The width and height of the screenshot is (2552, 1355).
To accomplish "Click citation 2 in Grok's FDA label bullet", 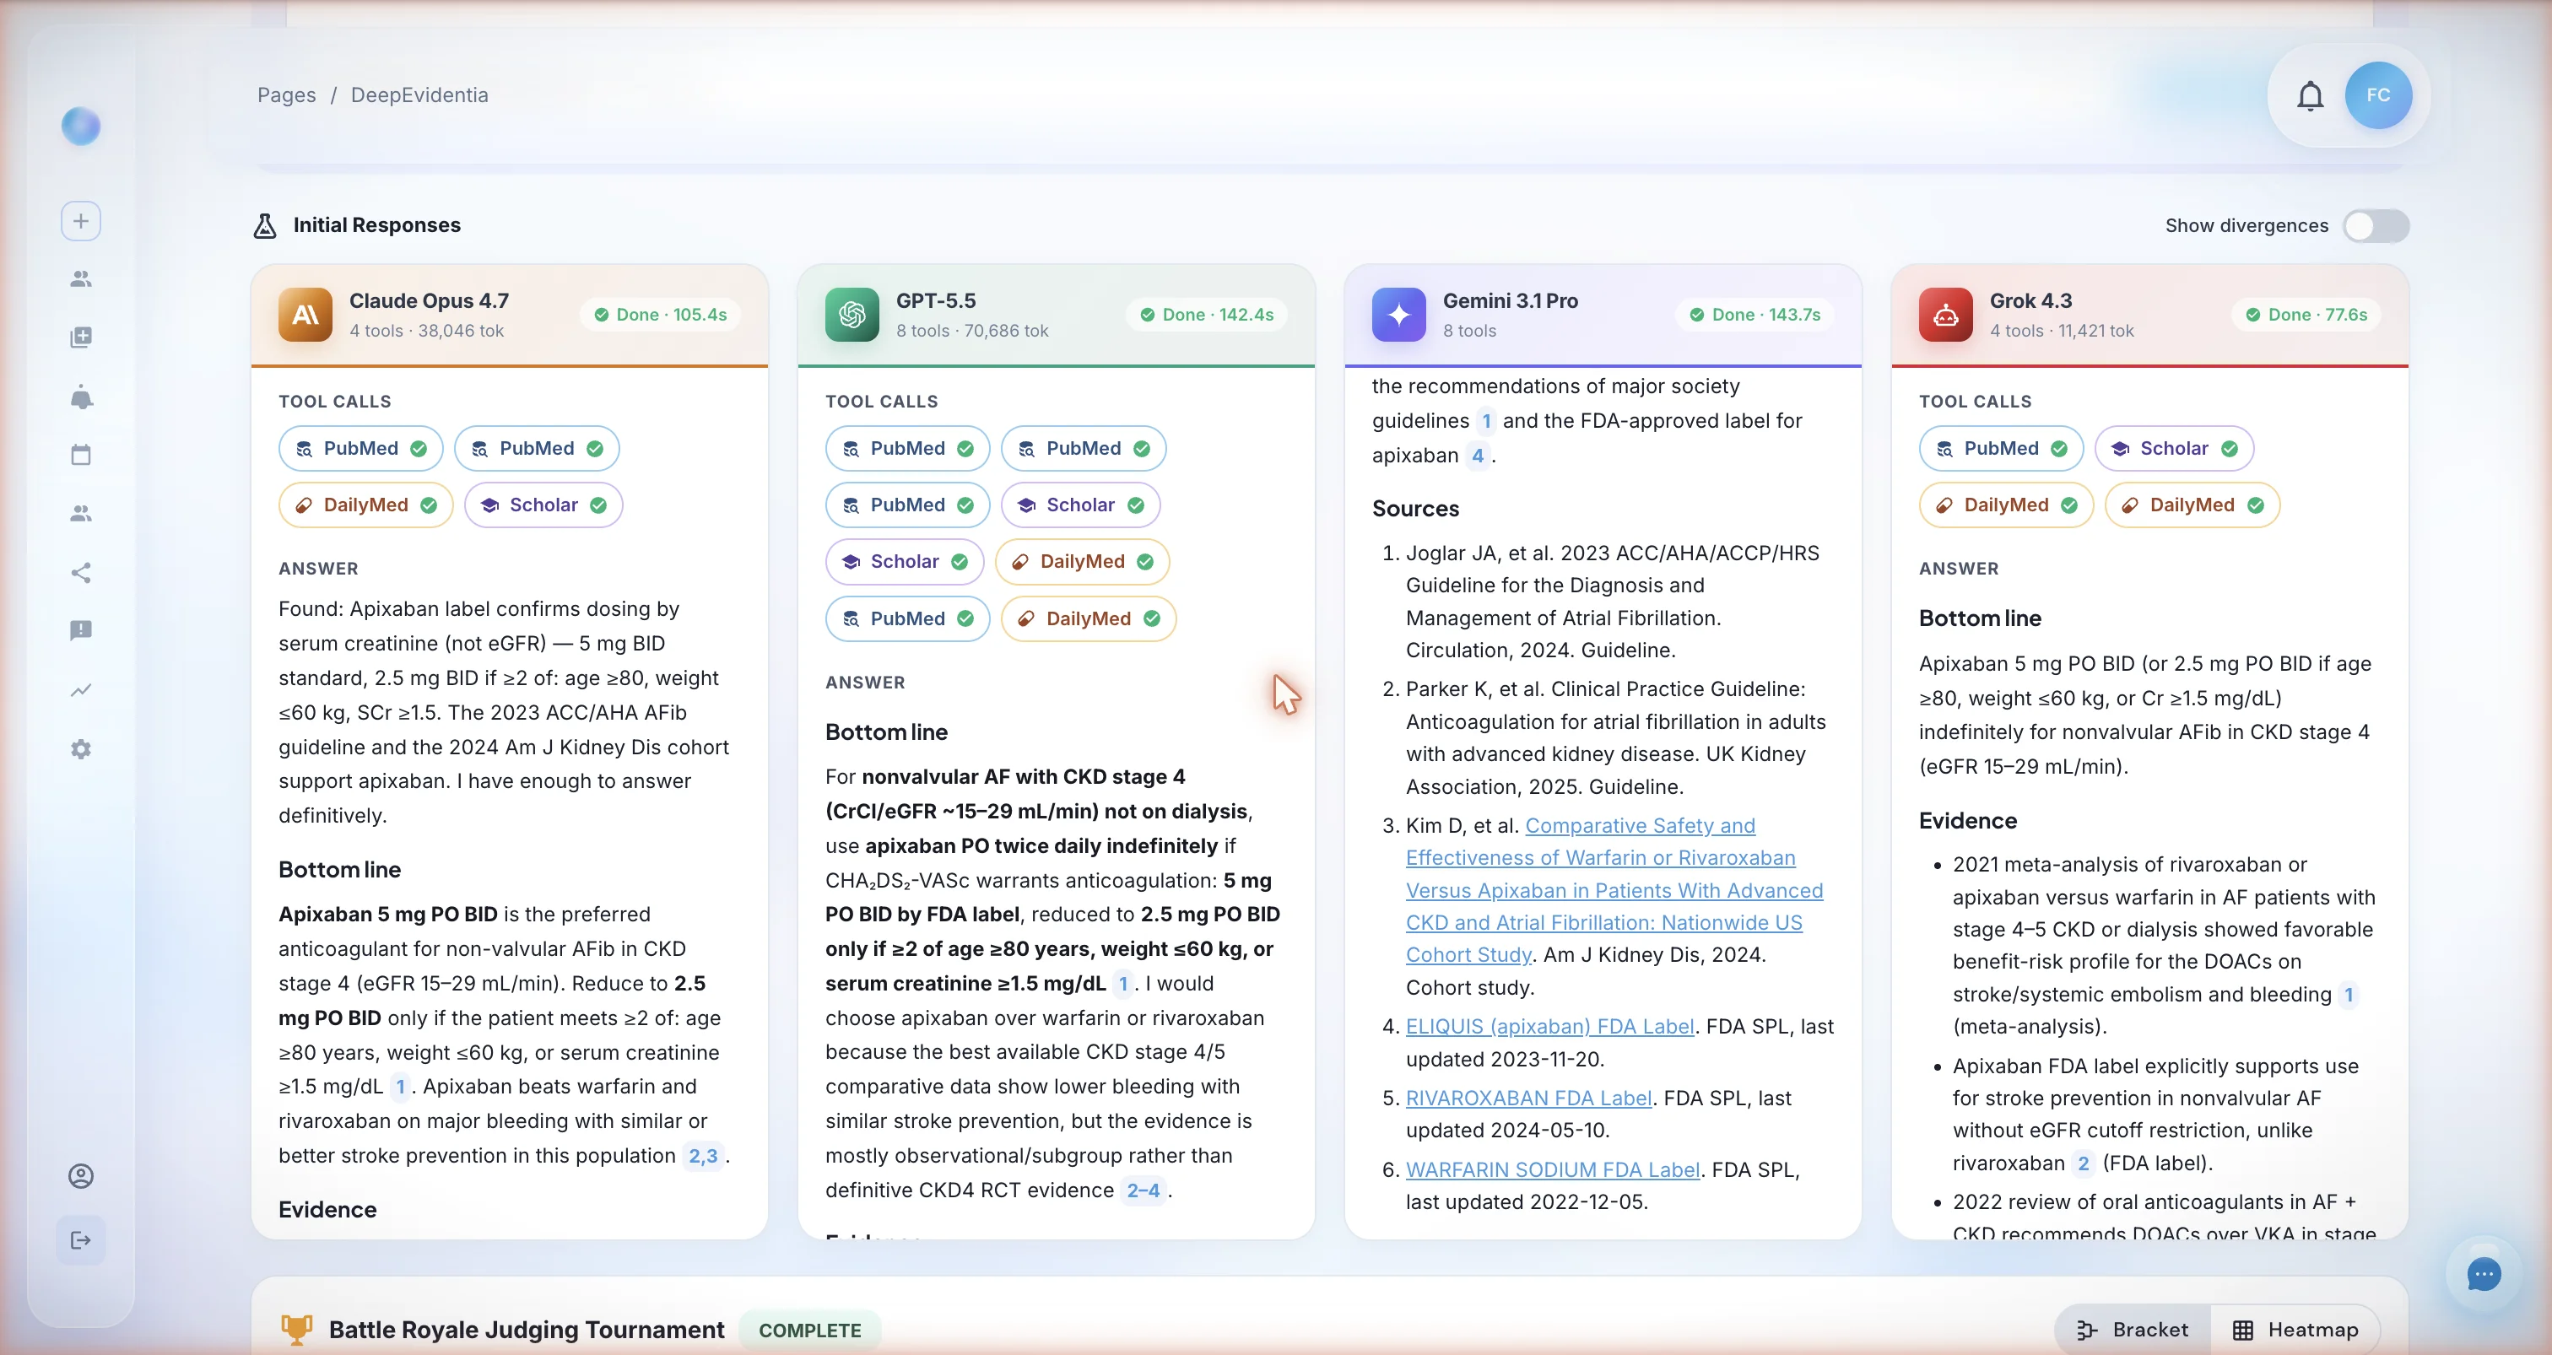I will [x=2083, y=1162].
